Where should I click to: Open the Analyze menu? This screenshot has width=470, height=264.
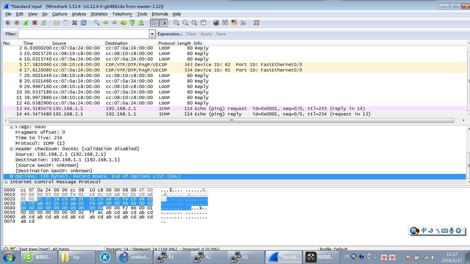[x=79, y=14]
